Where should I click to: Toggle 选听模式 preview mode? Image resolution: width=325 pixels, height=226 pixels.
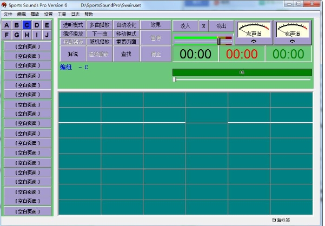(73, 25)
